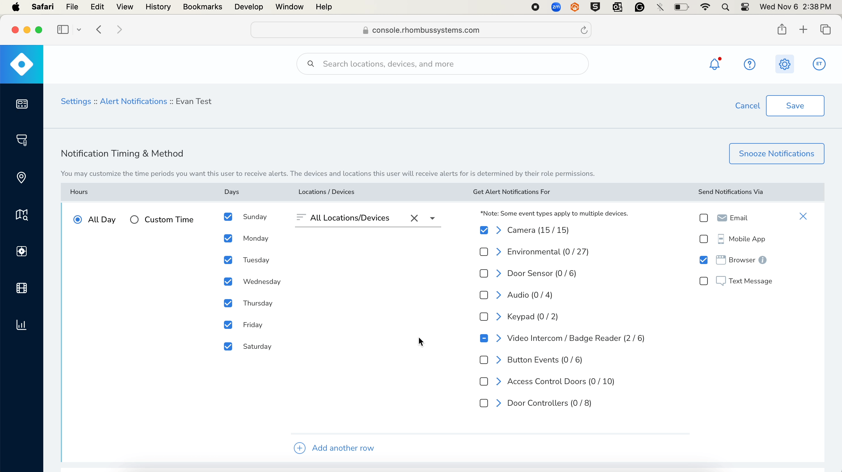Screen dimensions: 842x472
Task: Click the Snooze Notifications button
Action: 776,154
